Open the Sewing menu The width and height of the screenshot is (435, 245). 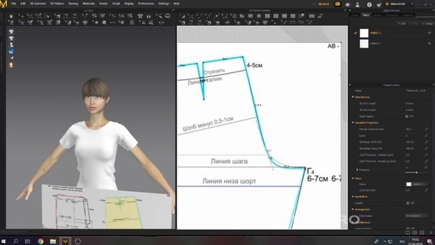pos(73,3)
